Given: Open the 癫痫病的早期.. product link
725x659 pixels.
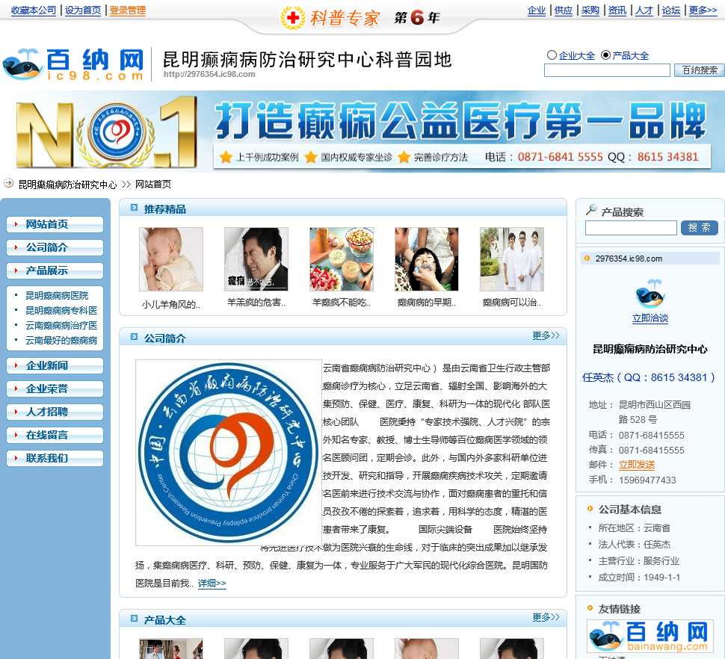Looking at the screenshot, I should [x=426, y=303].
